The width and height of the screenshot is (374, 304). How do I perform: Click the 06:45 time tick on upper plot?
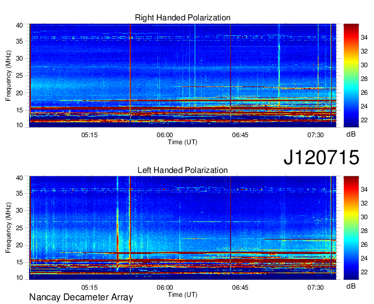click(x=240, y=135)
